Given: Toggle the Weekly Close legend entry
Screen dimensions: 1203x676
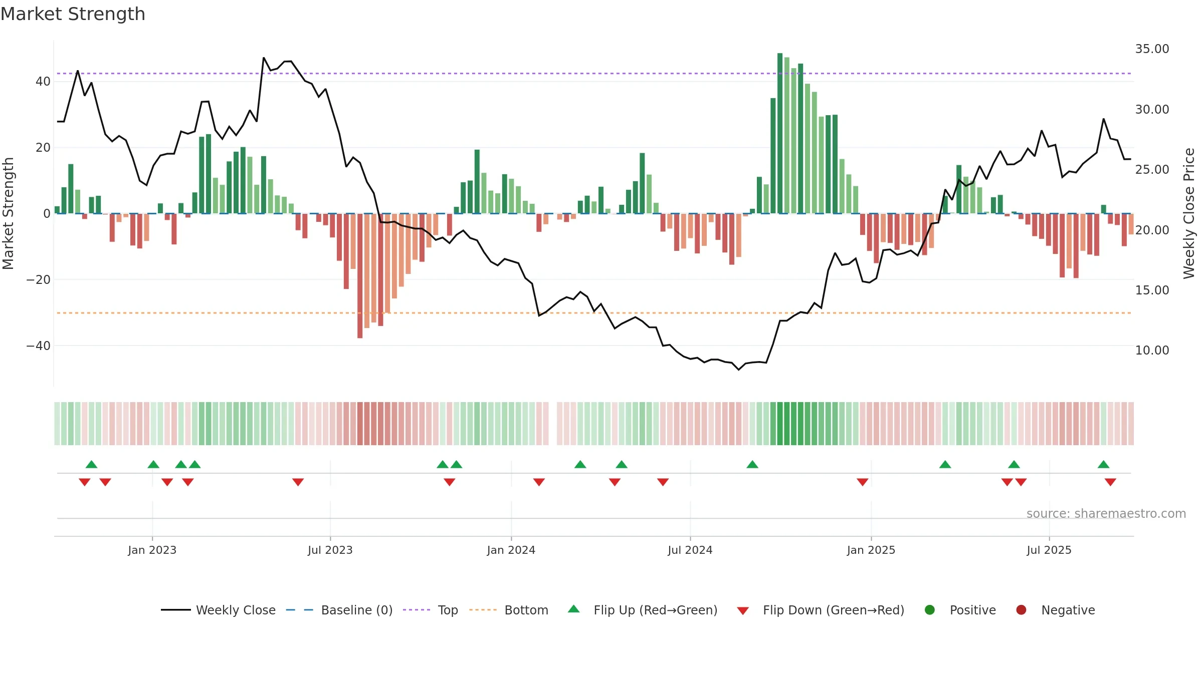Looking at the screenshot, I should click(x=218, y=610).
